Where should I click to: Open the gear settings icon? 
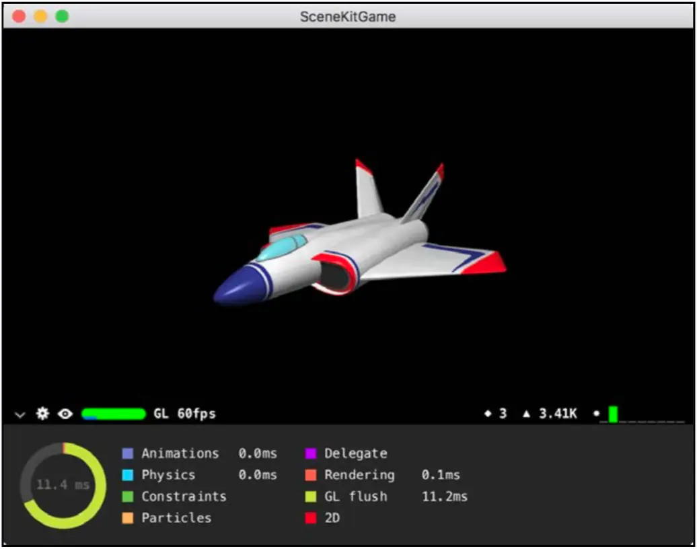42,413
